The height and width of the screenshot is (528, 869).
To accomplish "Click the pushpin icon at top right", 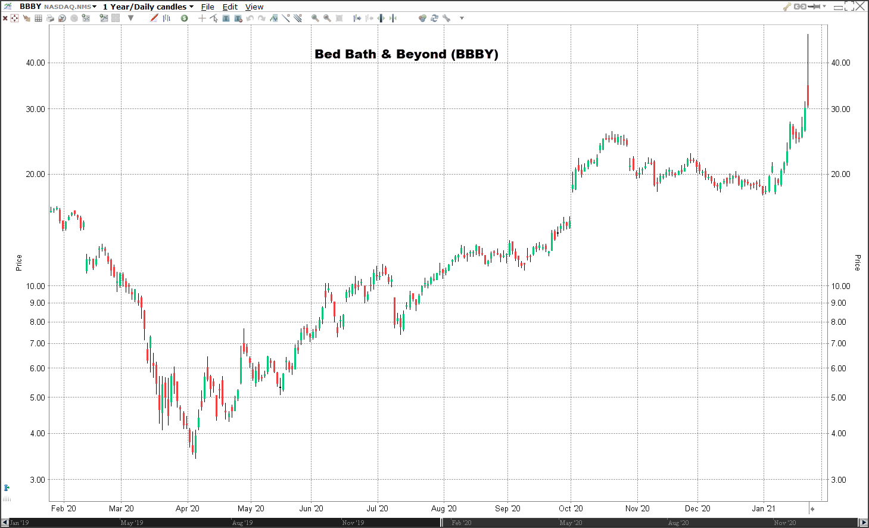I will (814, 7).
